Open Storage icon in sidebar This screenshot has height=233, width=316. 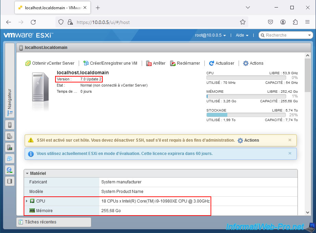tap(10, 181)
